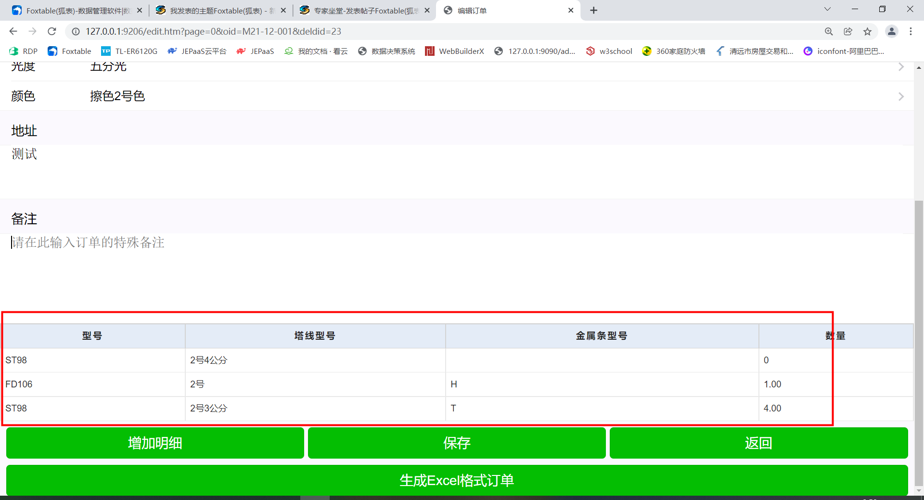This screenshot has height=500, width=924.
Task: Select the FD106 model cell
Action: pyautogui.click(x=92, y=384)
